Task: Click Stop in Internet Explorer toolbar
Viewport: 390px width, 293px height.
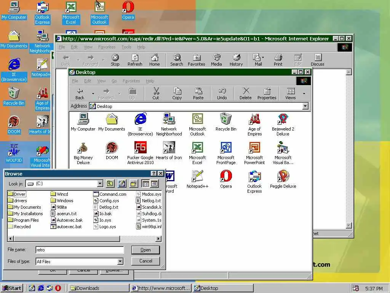Action: click(115, 60)
